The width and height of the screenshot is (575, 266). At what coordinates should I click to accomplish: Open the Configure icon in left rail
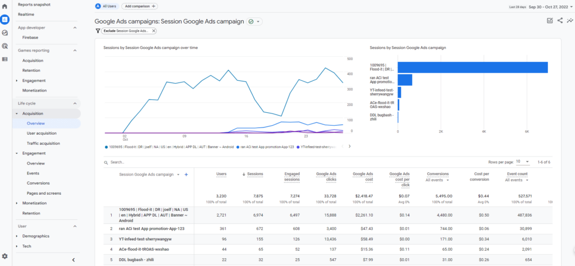point(4,59)
